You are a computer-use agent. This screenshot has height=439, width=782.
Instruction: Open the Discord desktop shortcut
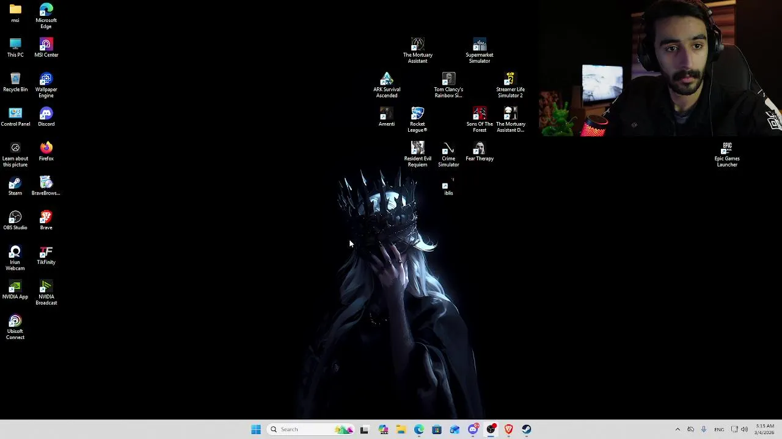coord(46,117)
